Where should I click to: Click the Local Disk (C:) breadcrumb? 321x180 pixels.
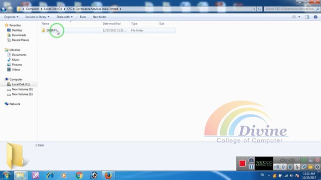tap(53, 9)
